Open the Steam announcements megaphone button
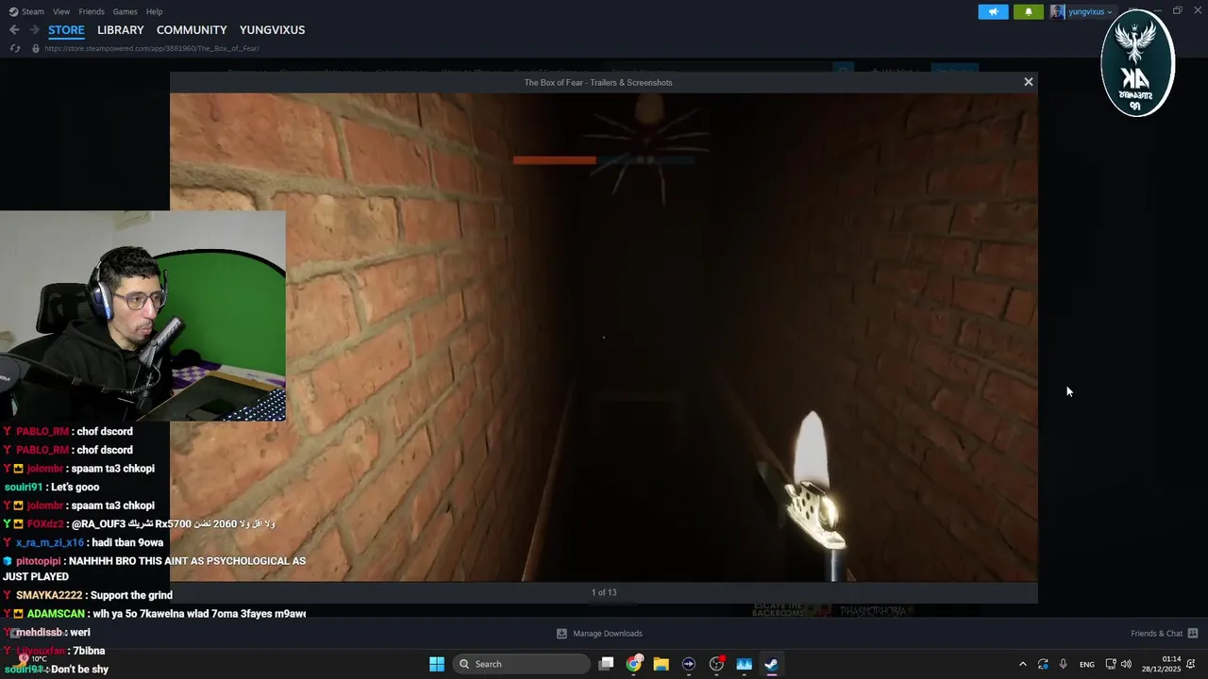The image size is (1208, 679). coord(993,11)
